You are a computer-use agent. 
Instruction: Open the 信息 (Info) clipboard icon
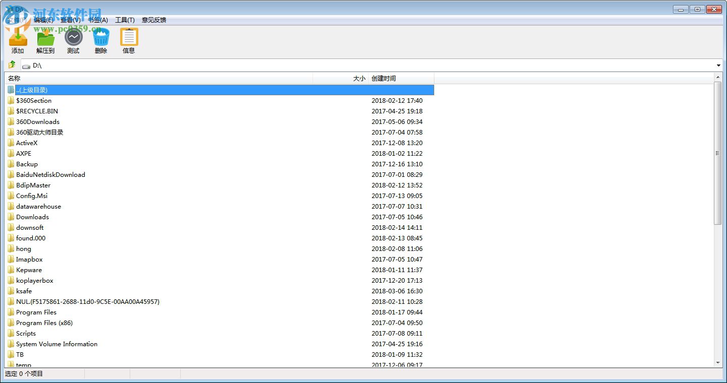pyautogui.click(x=129, y=37)
